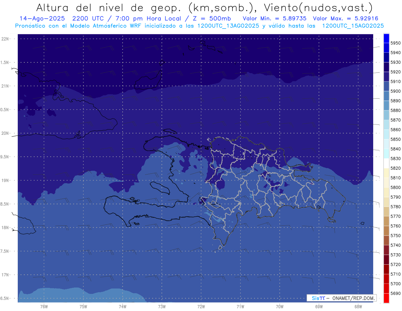Click the '5750' colorbar value
Viewport: 402px width, 311px height.
point(395,236)
